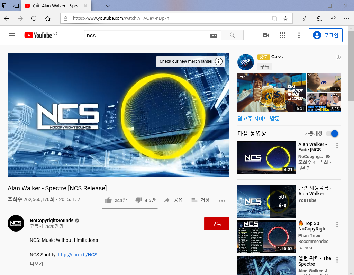Share this page from Edge toolbar
Screen dimensions: 354x275
coord(333,18)
